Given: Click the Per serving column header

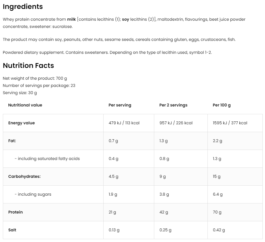Looking at the screenshot, I should pos(120,105).
